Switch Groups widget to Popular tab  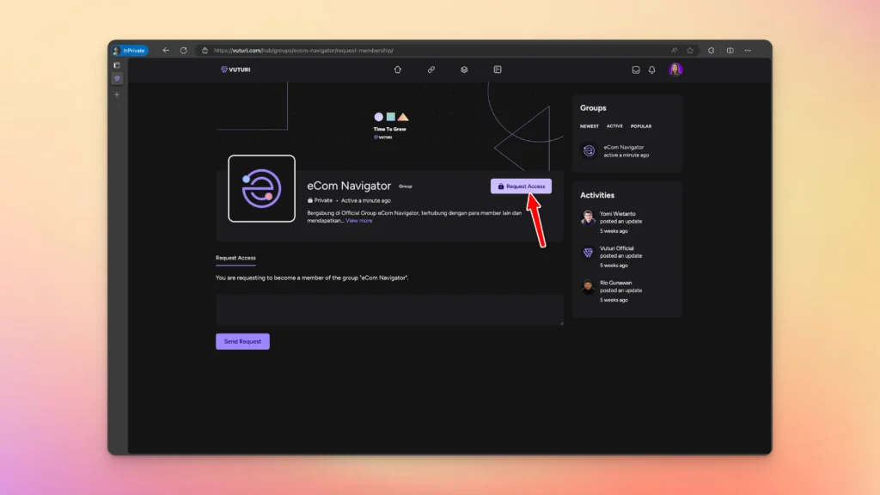tap(641, 126)
